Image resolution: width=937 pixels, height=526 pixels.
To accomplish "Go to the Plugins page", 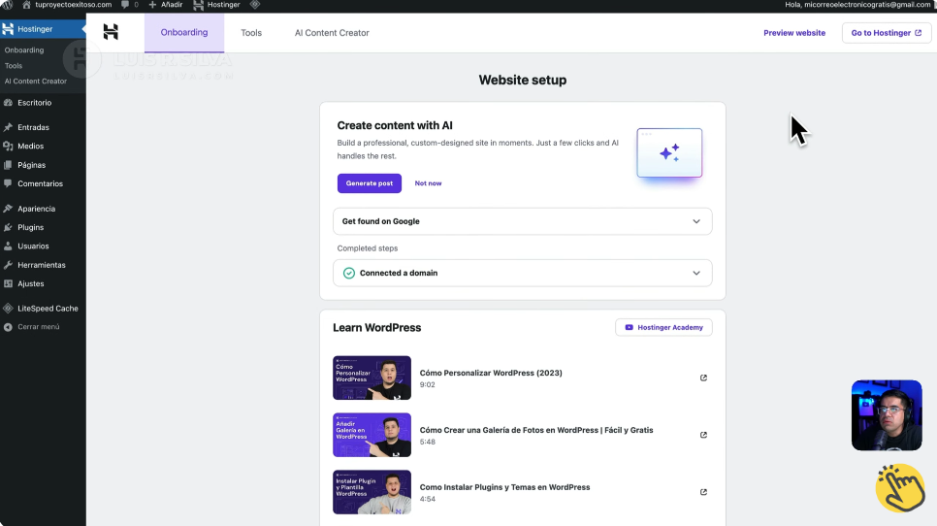I will [30, 227].
